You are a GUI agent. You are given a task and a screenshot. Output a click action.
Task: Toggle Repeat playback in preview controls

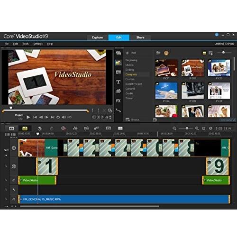[58, 117]
